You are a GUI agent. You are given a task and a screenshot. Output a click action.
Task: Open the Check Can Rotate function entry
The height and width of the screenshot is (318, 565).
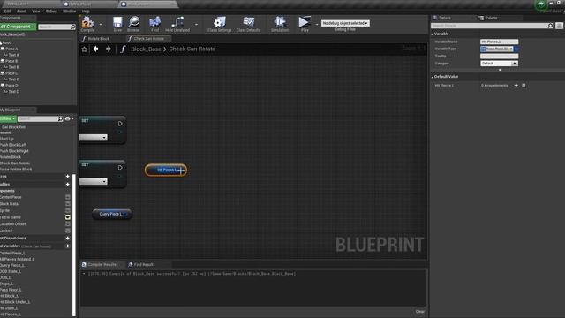tap(15, 163)
